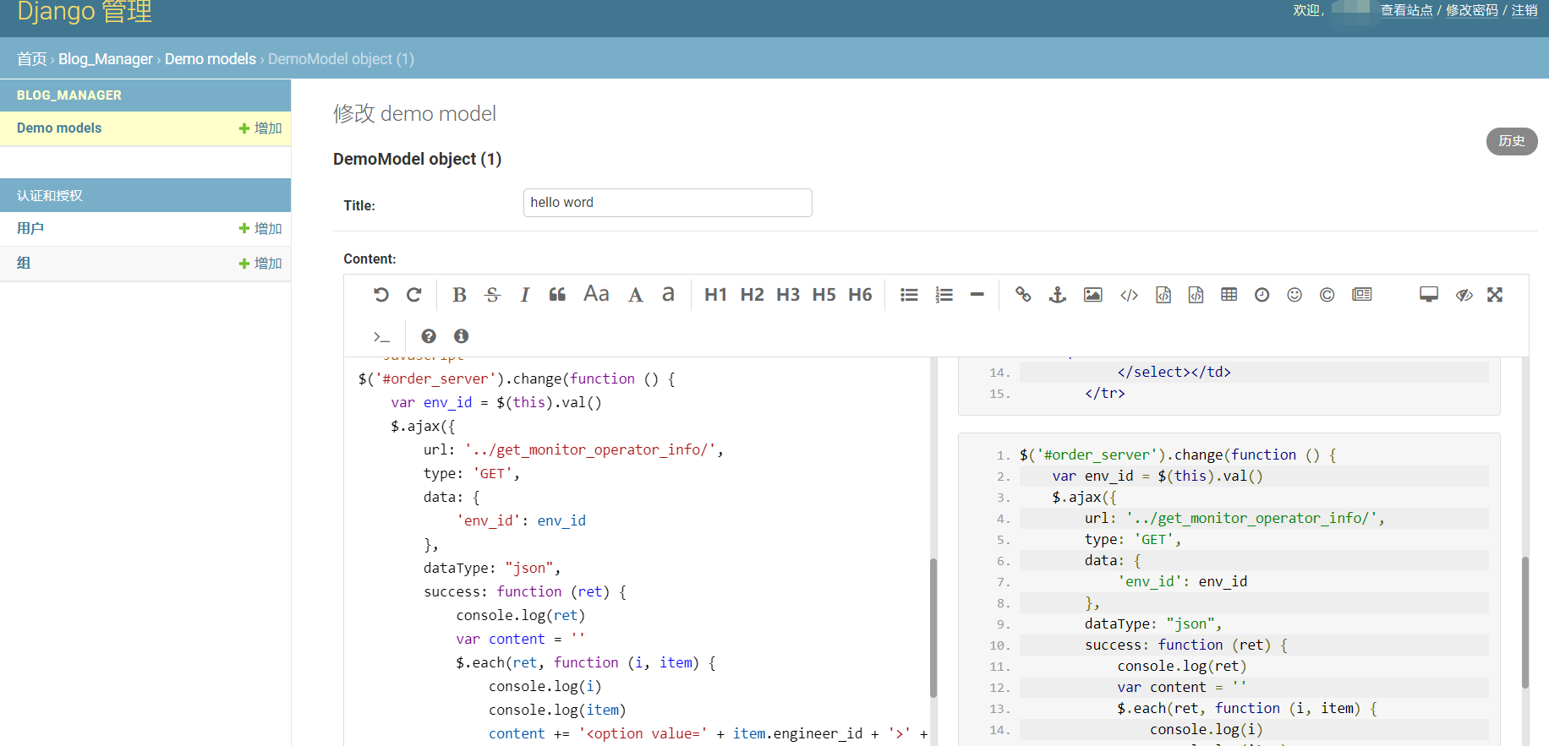This screenshot has height=746, width=1549.
Task: Capitalize first letters with the Aa tool
Action: [596, 294]
